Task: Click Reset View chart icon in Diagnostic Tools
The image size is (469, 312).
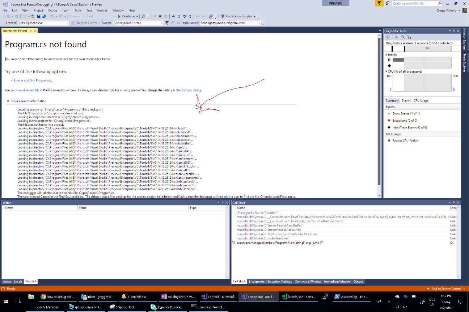Action: click(409, 37)
